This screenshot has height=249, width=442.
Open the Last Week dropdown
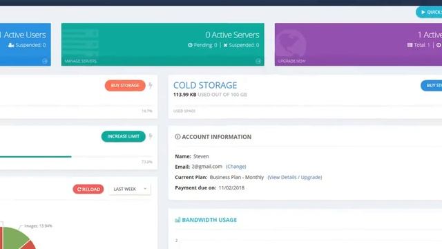click(130, 189)
